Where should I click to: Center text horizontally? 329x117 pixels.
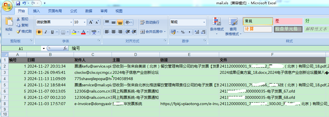coord(114,32)
